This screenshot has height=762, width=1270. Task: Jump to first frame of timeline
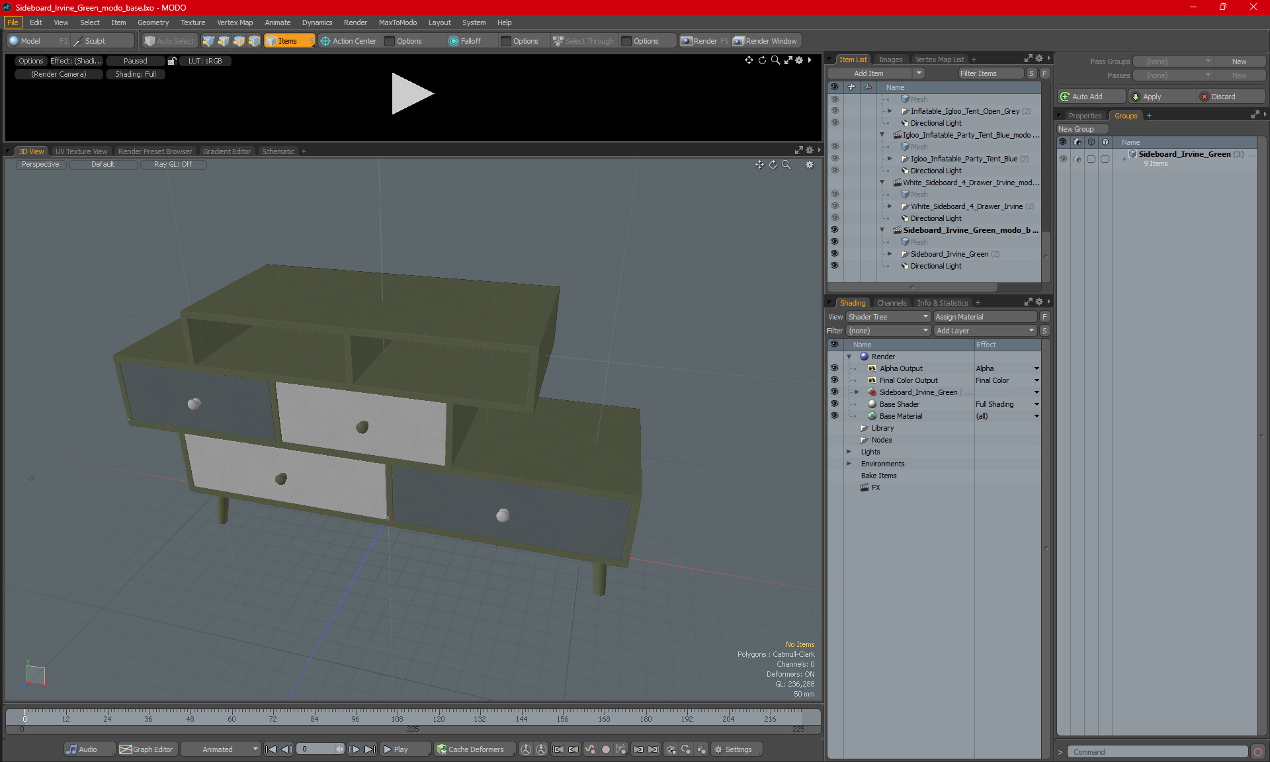pyautogui.click(x=271, y=749)
